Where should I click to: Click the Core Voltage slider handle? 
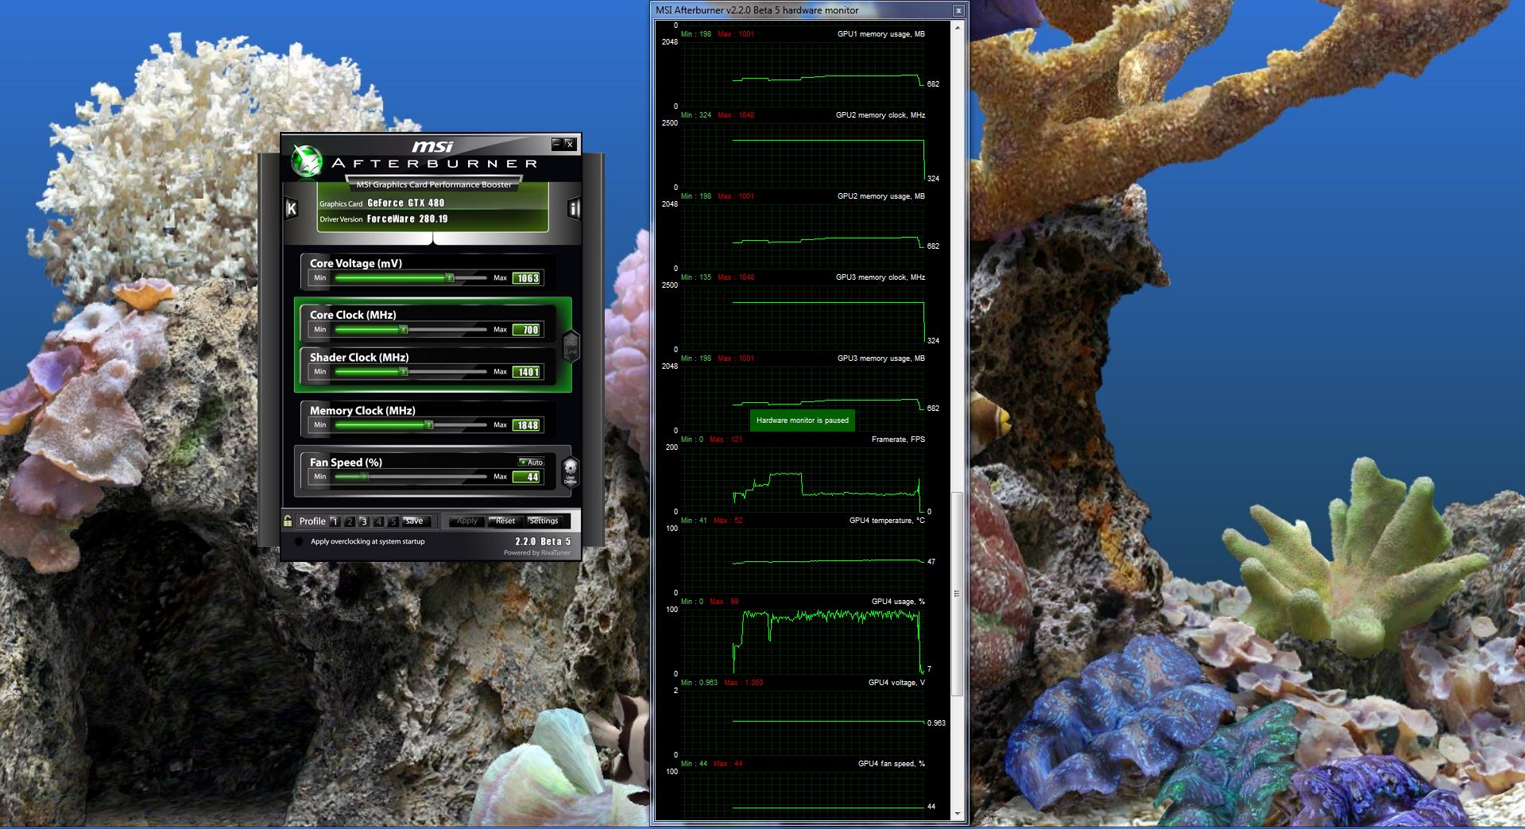coord(450,278)
